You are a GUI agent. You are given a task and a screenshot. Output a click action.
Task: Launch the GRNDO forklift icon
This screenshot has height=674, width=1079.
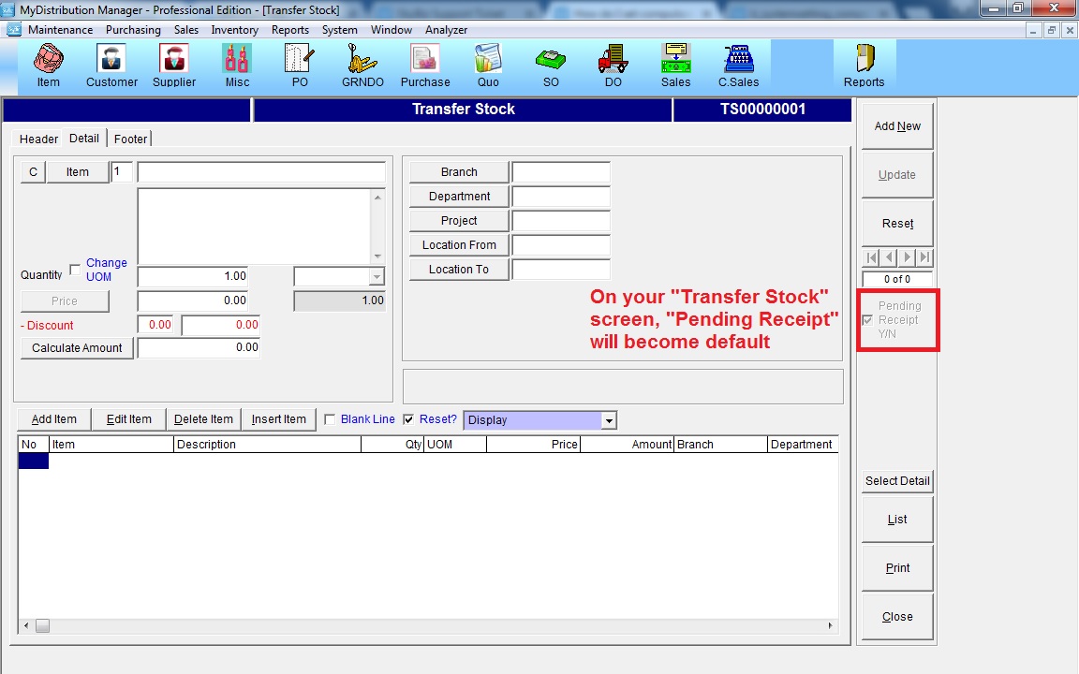tap(362, 65)
